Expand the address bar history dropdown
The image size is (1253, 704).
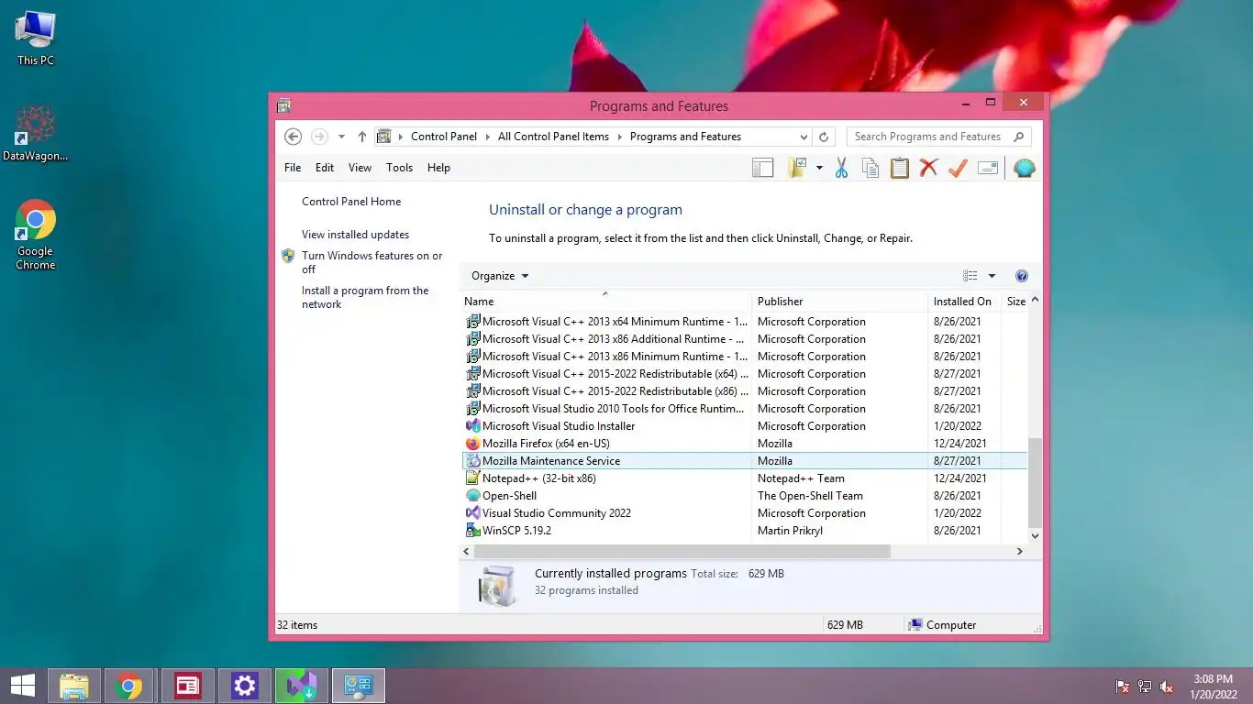[x=804, y=137]
